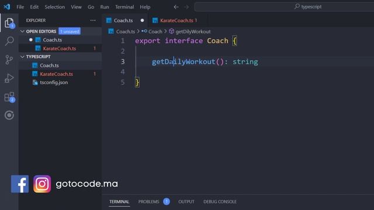Open the Edit menu
The image size is (374, 210).
click(34, 7)
